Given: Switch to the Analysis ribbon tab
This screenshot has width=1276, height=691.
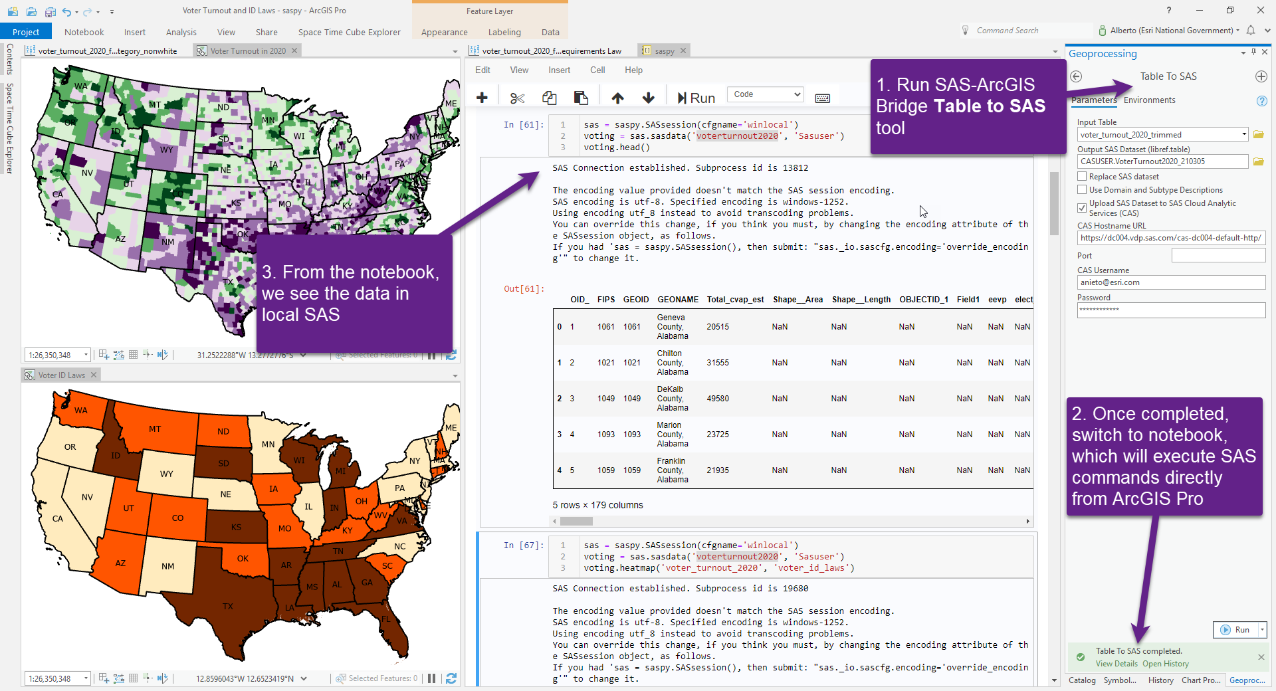Looking at the screenshot, I should click(x=181, y=32).
